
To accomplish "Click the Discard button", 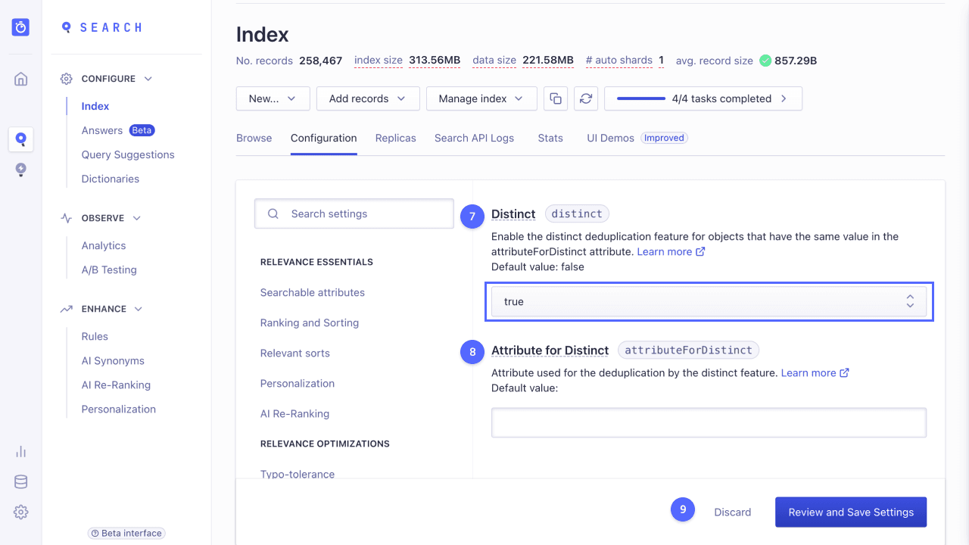I will [733, 512].
